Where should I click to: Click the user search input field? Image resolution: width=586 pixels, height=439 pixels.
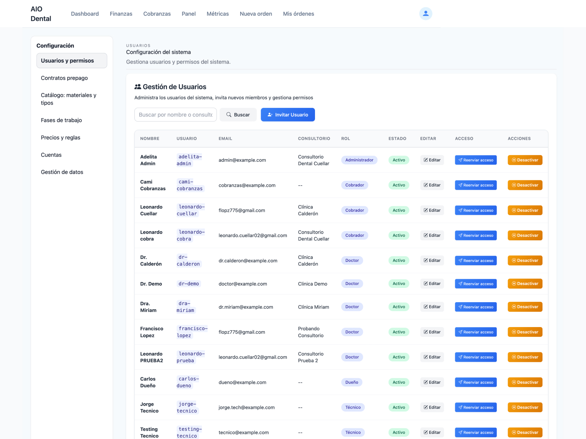point(175,115)
